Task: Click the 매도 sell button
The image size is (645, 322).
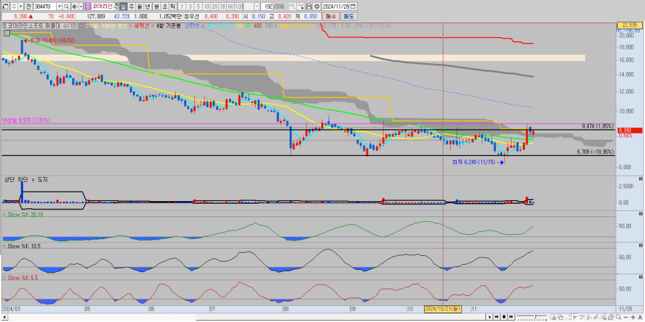Action: point(349,17)
